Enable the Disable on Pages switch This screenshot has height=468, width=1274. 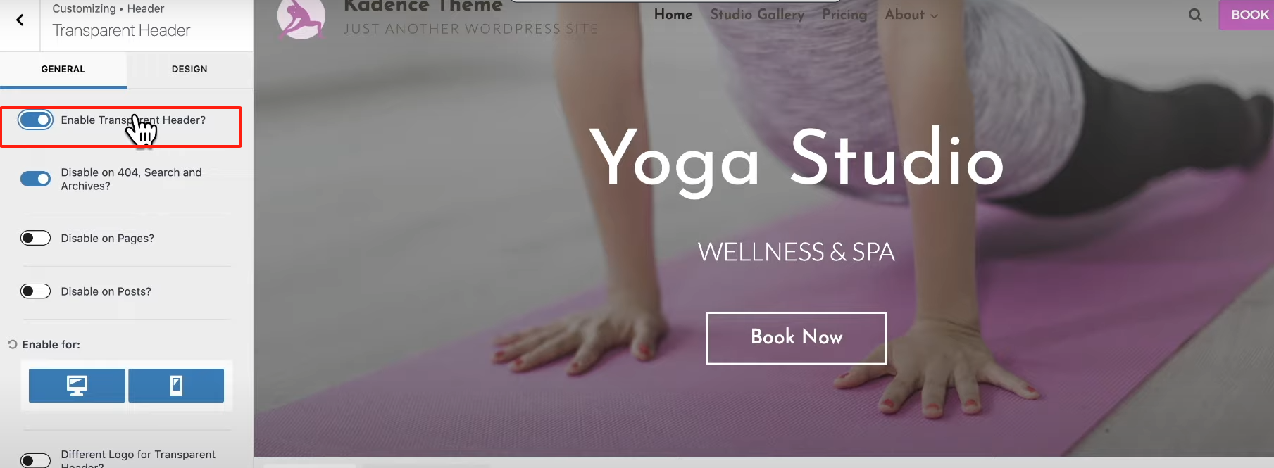click(x=35, y=238)
